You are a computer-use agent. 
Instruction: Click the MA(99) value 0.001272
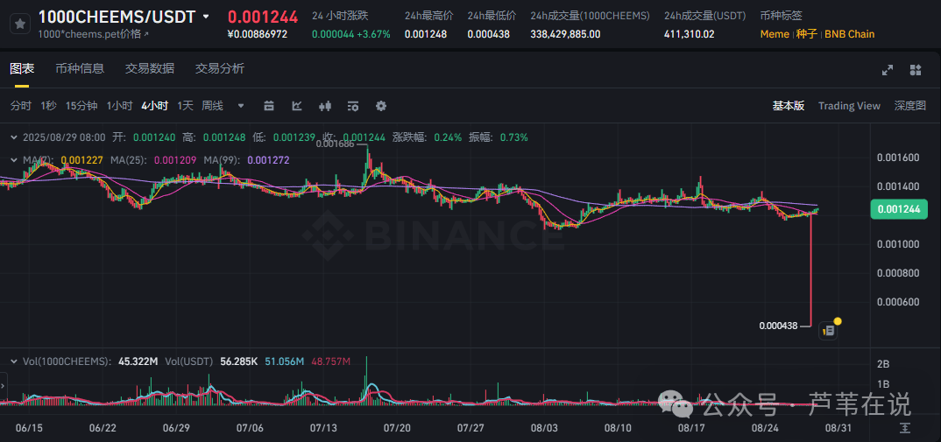(x=267, y=160)
